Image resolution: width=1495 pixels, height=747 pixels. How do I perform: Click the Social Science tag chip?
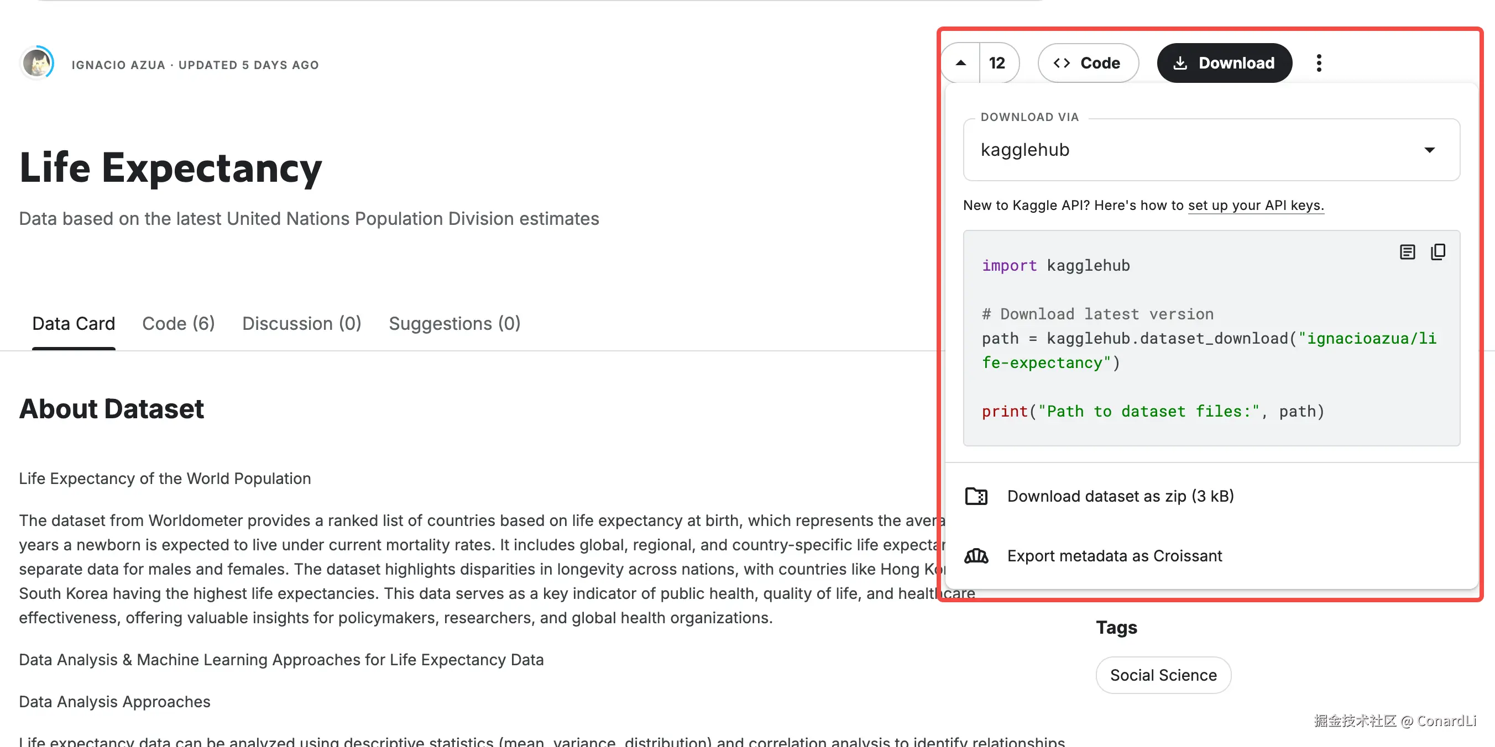click(x=1163, y=675)
